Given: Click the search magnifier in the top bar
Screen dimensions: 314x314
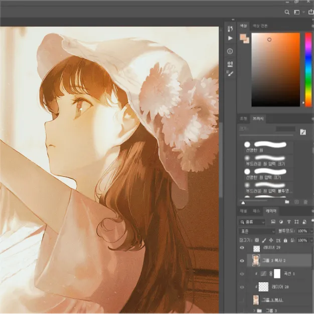Looking at the screenshot, I should coord(287,12).
